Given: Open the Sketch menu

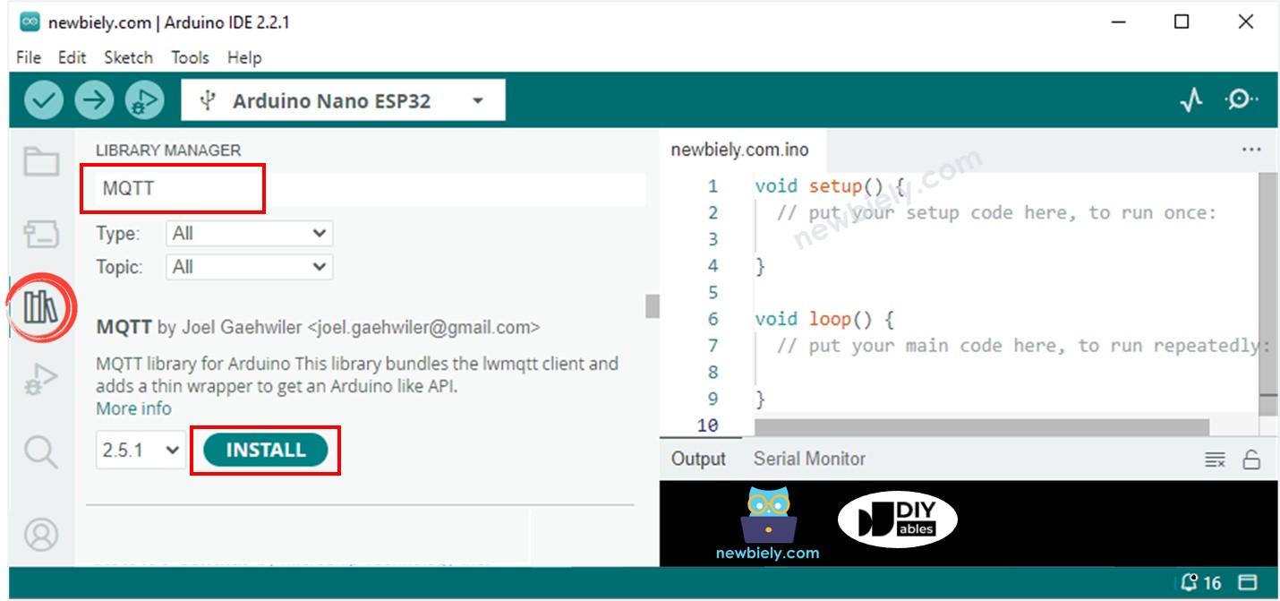Looking at the screenshot, I should [x=128, y=57].
